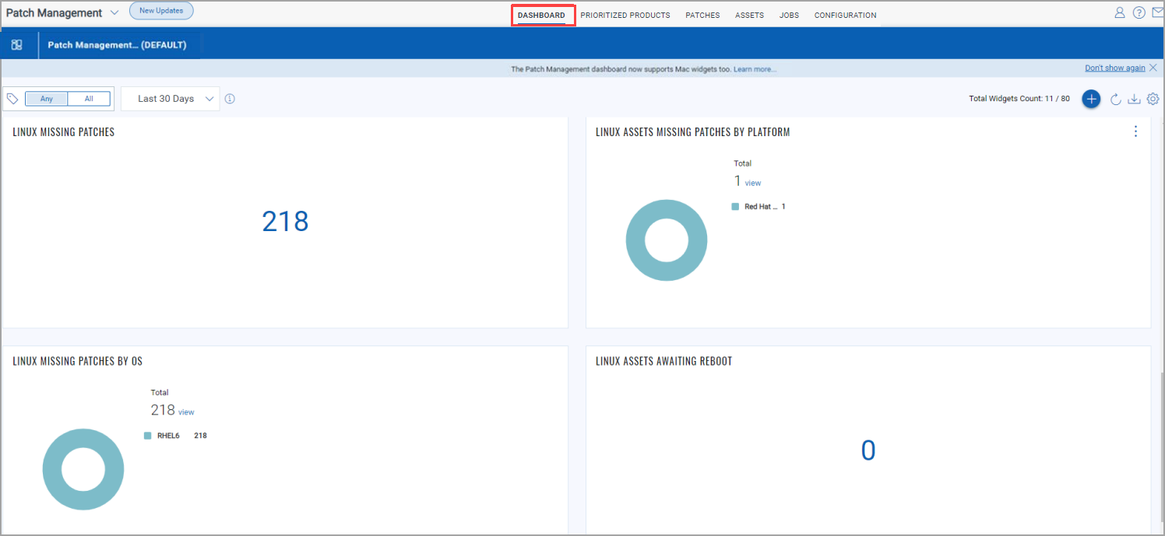The image size is (1165, 536).
Task: Open platform widget three-dot menu
Action: tap(1135, 131)
